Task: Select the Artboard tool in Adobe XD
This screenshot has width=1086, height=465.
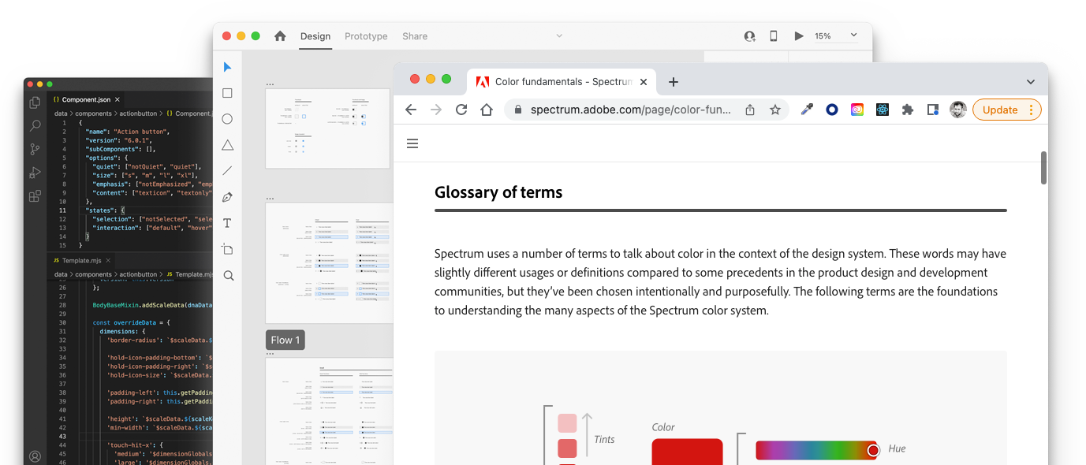Action: [x=227, y=249]
